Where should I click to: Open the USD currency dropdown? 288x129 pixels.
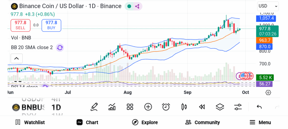(268, 6)
